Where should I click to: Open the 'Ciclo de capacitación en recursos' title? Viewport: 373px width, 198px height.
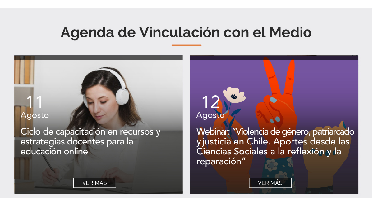90,141
